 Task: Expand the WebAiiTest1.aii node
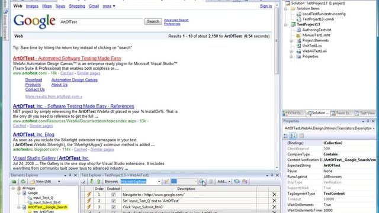click(291, 51)
